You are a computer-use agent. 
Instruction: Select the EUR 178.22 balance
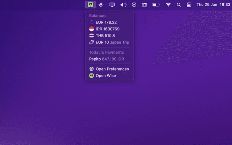[x=106, y=22]
